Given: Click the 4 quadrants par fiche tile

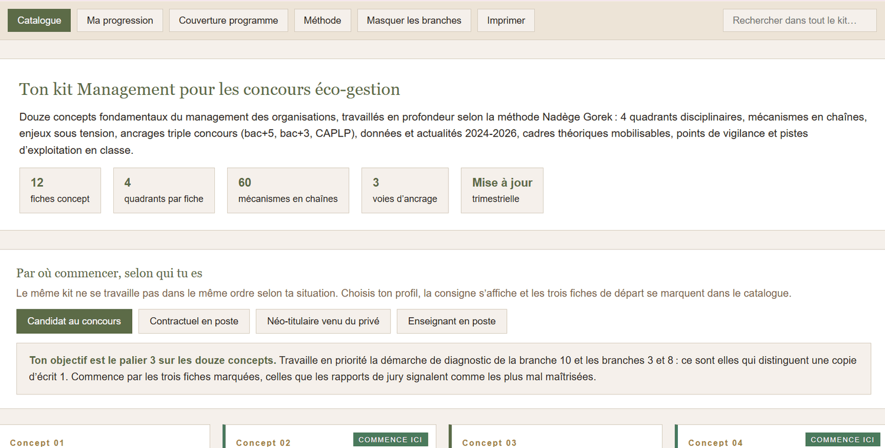Looking at the screenshot, I should coord(164,190).
